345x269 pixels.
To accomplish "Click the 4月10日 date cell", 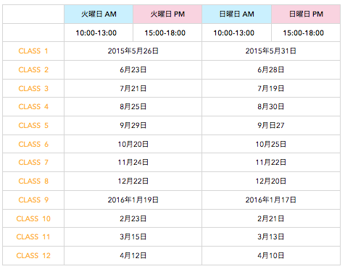I will click(x=271, y=256).
